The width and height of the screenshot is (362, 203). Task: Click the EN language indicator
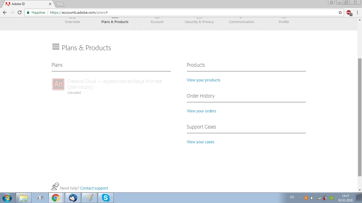coord(292,197)
